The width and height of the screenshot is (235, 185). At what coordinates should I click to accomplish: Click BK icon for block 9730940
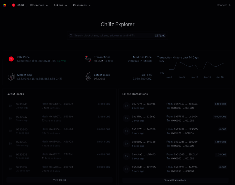coord(11,131)
